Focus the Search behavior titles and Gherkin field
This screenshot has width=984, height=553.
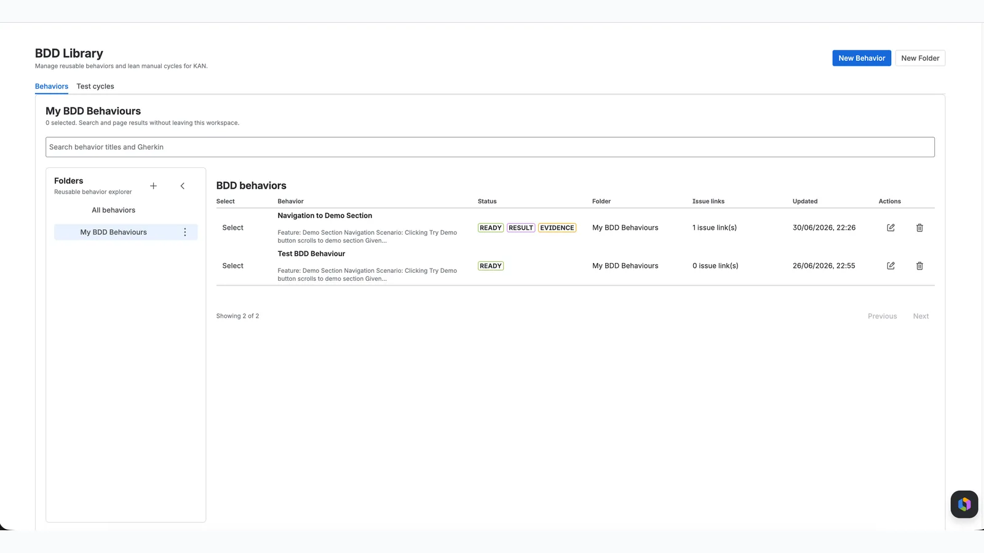click(490, 147)
